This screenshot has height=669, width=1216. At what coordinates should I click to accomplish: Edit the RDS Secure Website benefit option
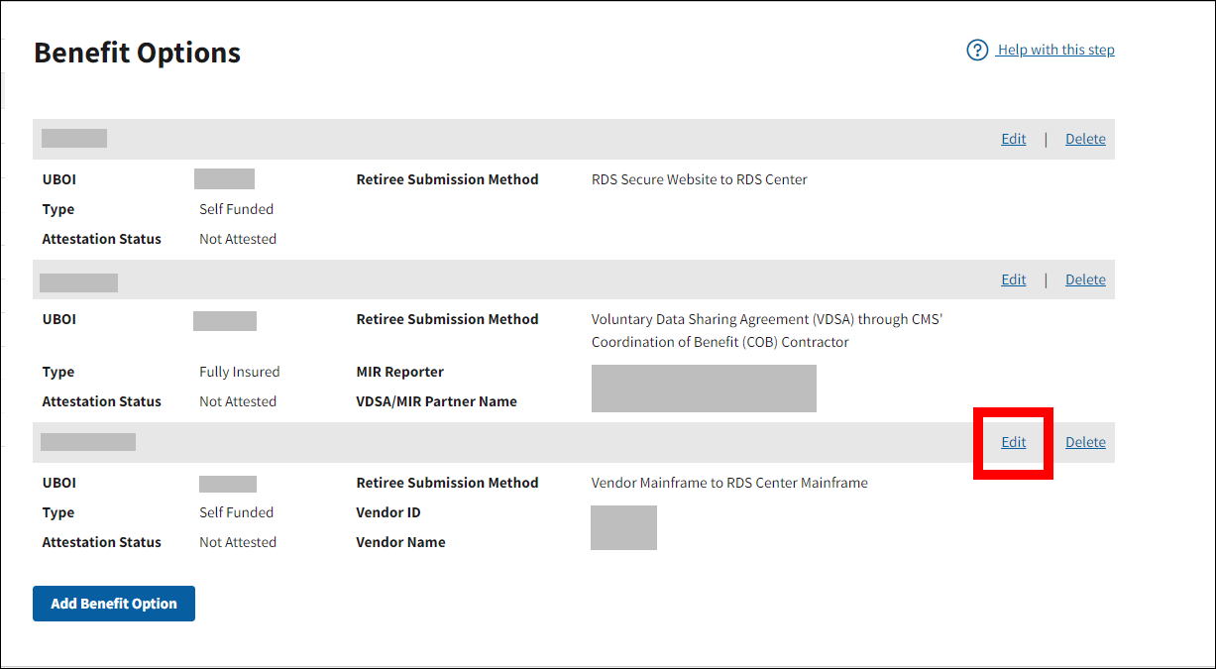point(1013,139)
